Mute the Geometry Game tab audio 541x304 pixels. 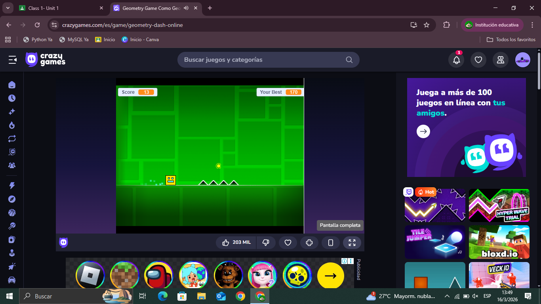tap(186, 8)
